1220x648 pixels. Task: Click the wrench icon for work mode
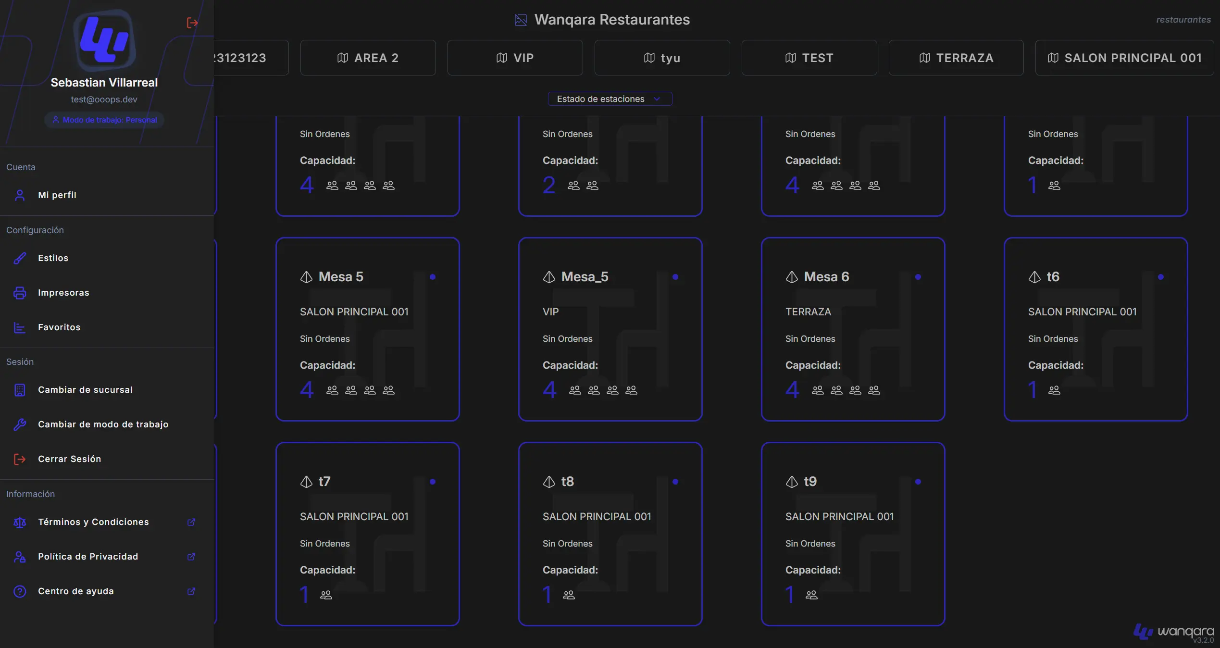click(x=20, y=424)
